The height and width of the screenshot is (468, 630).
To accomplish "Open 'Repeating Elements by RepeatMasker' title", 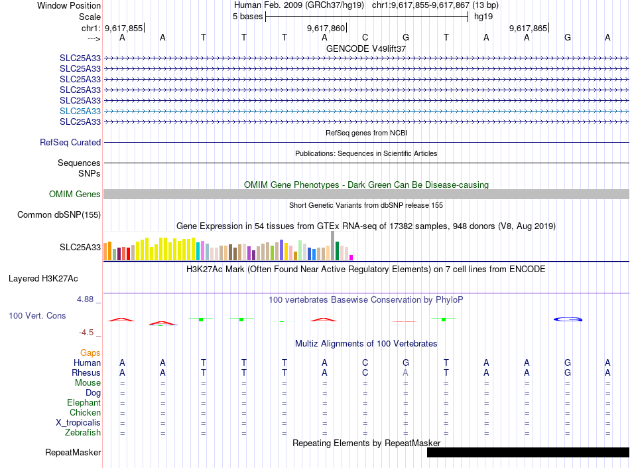I will tap(366, 443).
